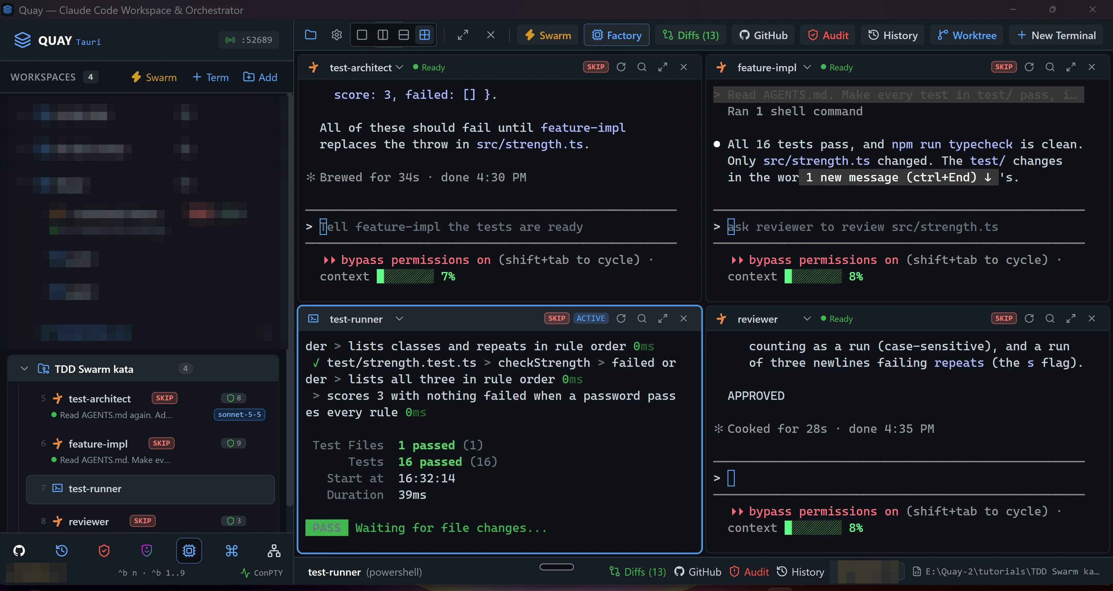The height and width of the screenshot is (591, 1113).
Task: Open the folder icon in top toolbar
Action: tap(311, 35)
